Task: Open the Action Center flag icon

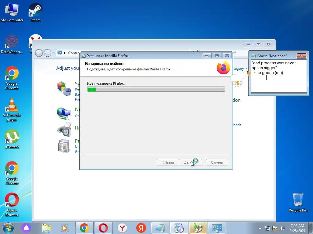Action: pyautogui.click(x=275, y=228)
